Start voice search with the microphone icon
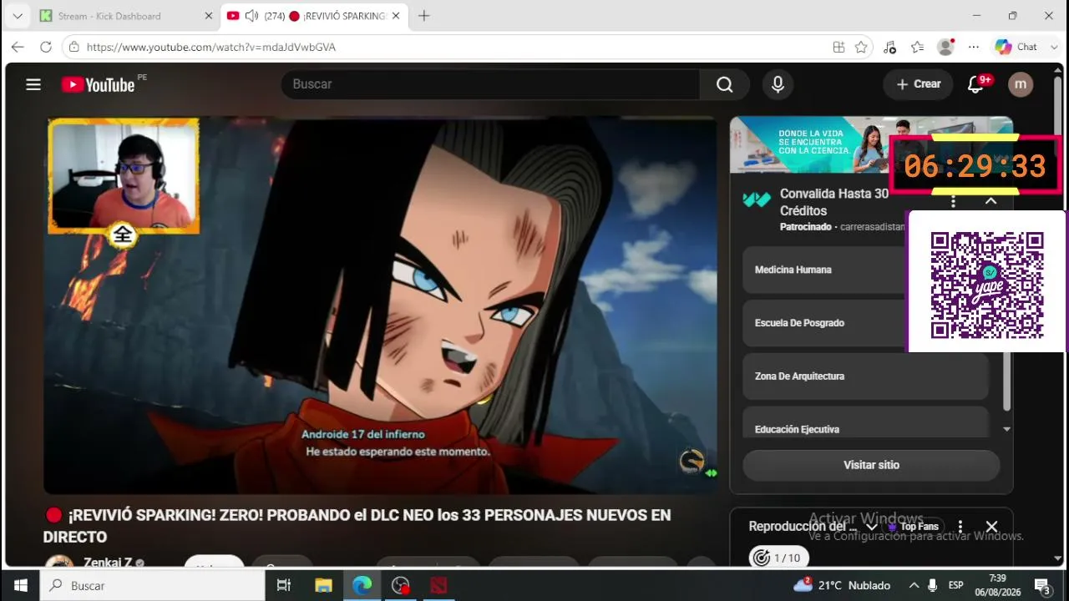The height and width of the screenshot is (601, 1069). (778, 84)
